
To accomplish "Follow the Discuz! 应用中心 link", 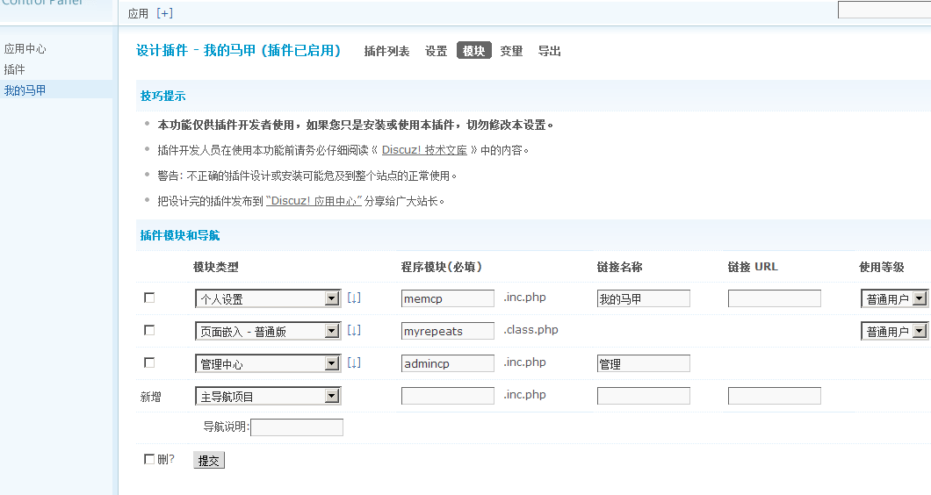I will pyautogui.click(x=314, y=201).
